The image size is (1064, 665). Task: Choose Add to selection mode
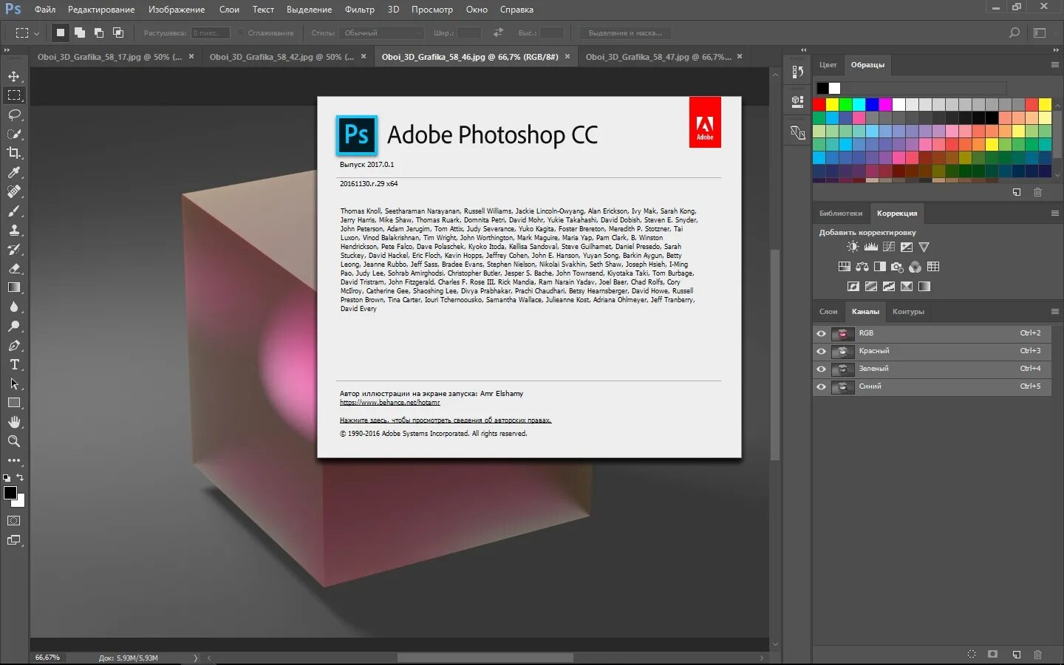(80, 33)
